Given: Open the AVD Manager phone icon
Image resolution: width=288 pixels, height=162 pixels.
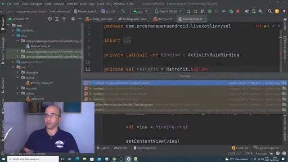Looking at the screenshot, I should pos(254,11).
